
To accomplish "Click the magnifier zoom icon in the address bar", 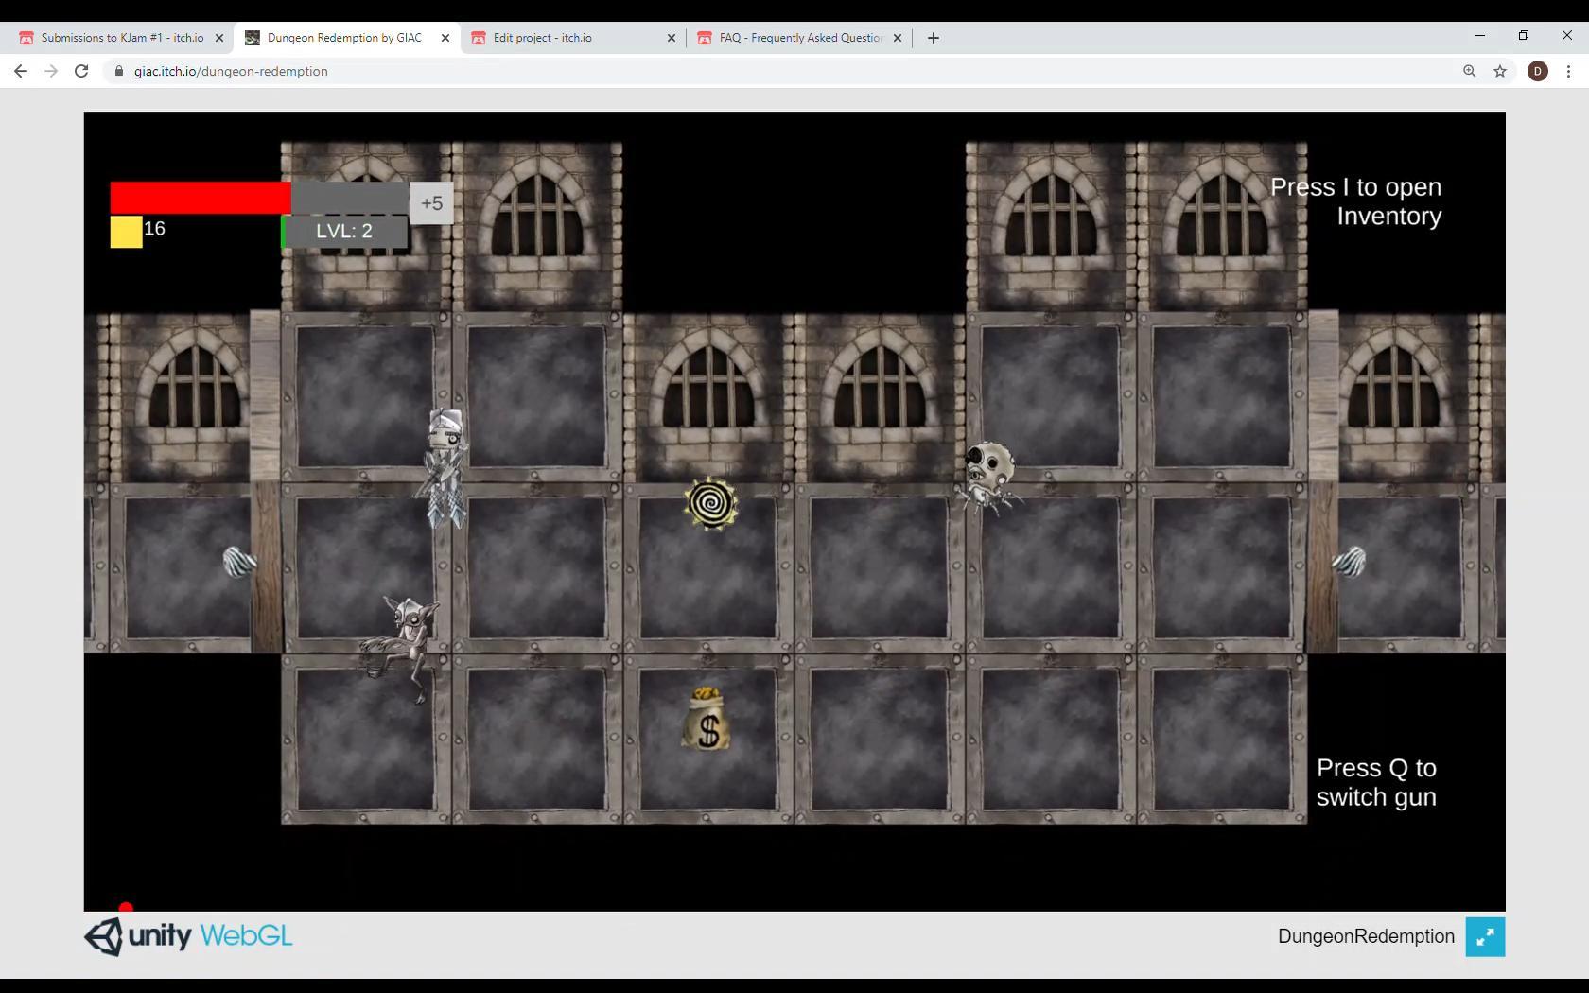I will click(x=1468, y=71).
